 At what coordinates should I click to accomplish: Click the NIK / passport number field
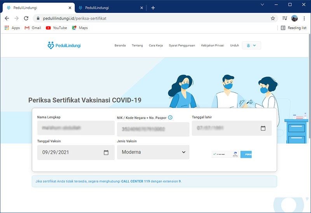tap(153, 129)
